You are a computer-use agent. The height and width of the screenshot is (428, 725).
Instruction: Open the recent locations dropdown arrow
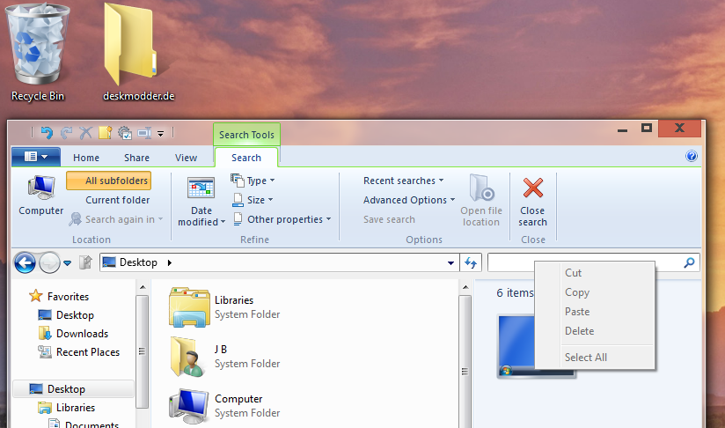pos(68,263)
